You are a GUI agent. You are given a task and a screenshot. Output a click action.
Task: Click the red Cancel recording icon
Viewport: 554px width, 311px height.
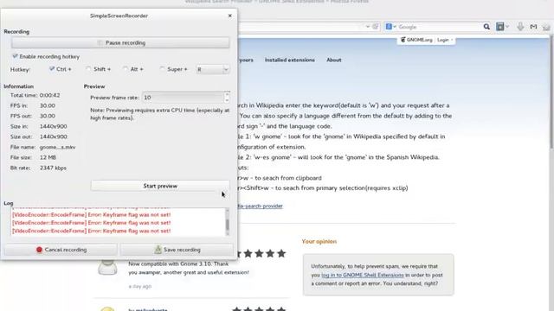point(39,250)
